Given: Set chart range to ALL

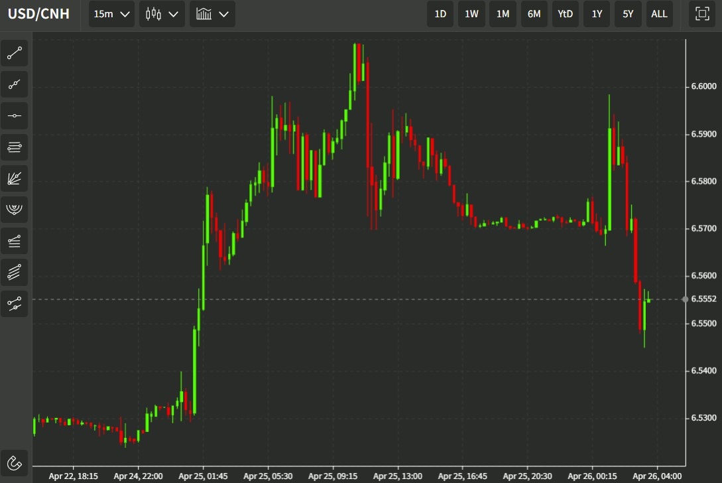Looking at the screenshot, I should [x=660, y=14].
